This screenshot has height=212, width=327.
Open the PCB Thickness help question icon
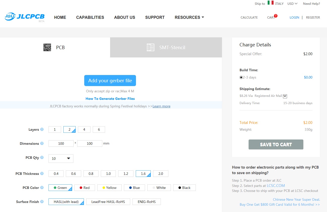[42, 174]
